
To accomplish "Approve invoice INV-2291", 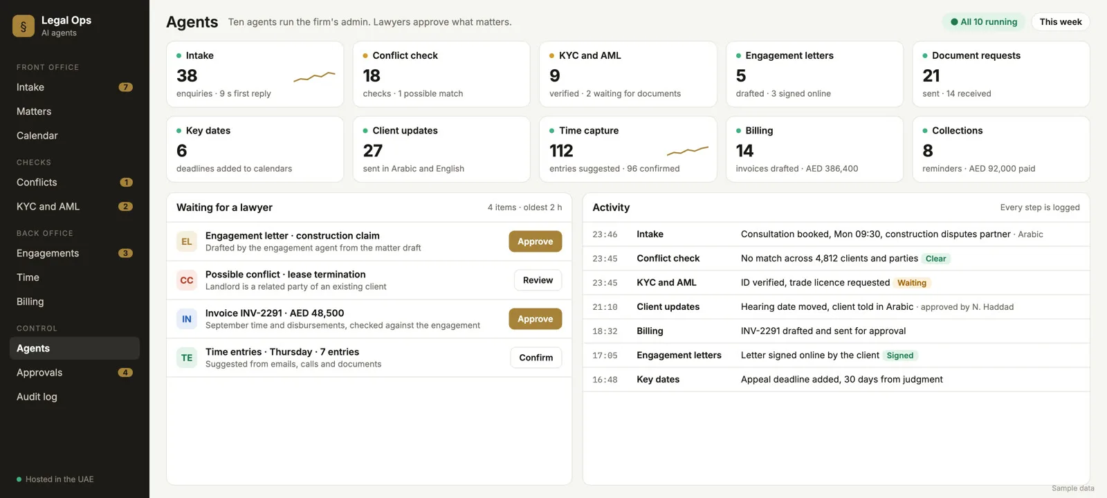I will click(x=536, y=319).
